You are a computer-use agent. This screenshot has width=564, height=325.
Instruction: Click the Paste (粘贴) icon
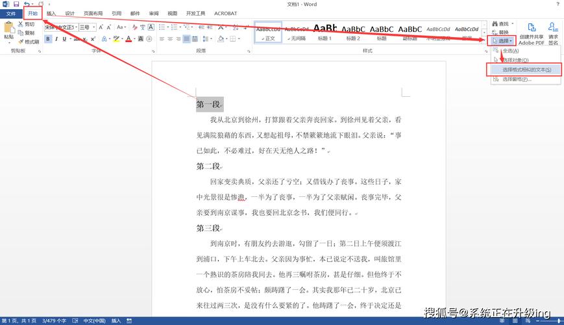[x=8, y=29]
